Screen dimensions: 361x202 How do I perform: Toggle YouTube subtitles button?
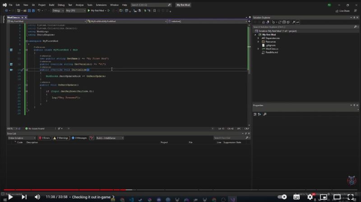tap(296, 197)
